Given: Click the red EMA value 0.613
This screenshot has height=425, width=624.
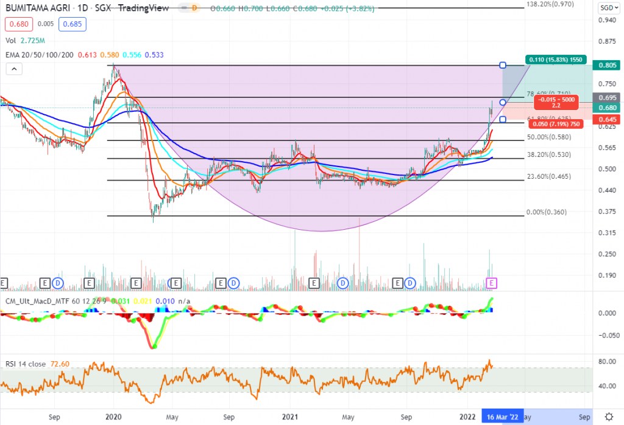Looking at the screenshot, I should pos(87,55).
